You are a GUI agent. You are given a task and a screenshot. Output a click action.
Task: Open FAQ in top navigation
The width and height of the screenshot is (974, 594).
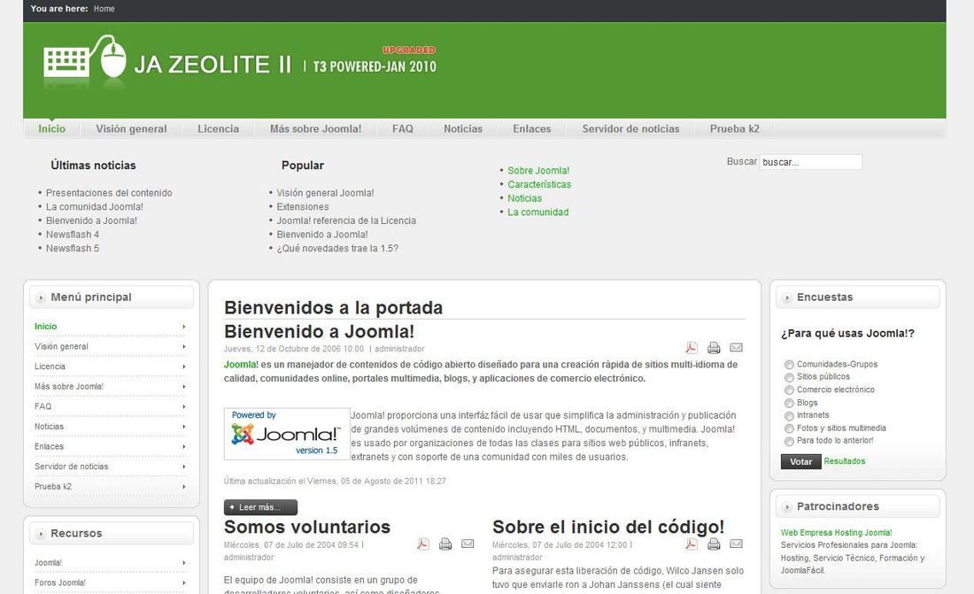click(403, 128)
